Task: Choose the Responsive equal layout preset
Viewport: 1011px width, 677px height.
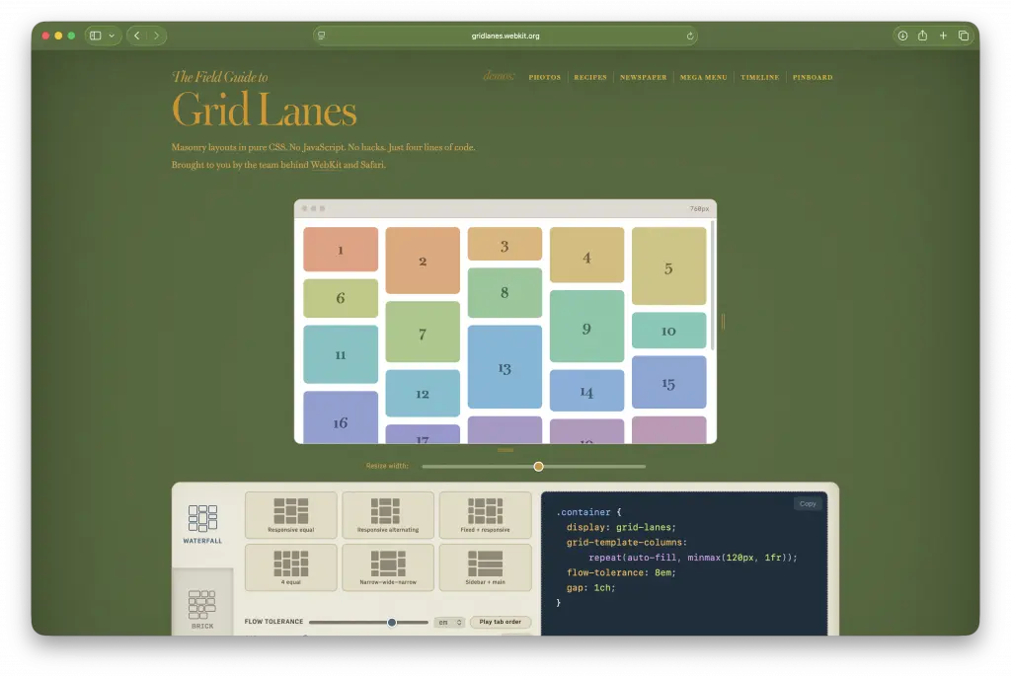Action: (291, 514)
